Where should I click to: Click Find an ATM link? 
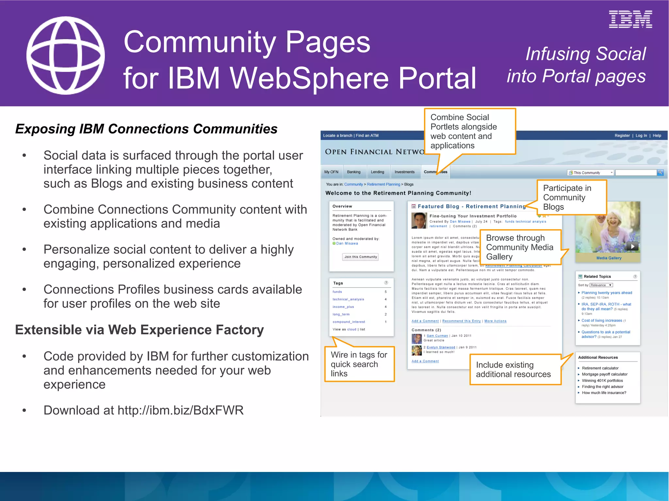point(367,135)
